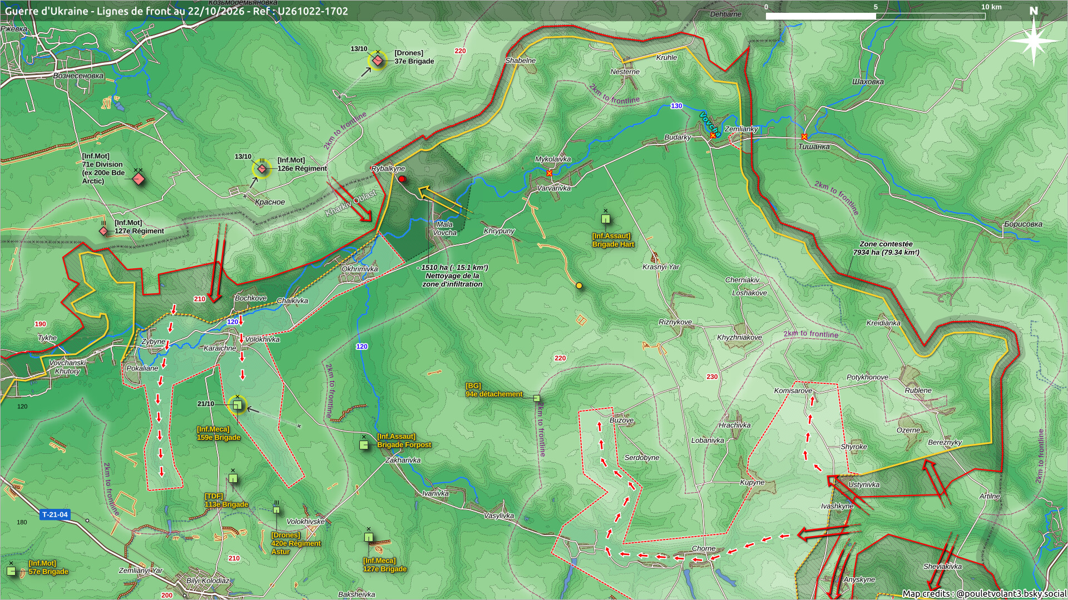Viewport: 1068px width, 600px height.
Task: Click the crossed marker near Тишанка
Action: [x=804, y=137]
